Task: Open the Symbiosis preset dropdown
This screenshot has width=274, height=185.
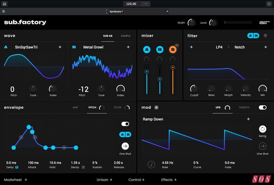Action: coord(167,11)
